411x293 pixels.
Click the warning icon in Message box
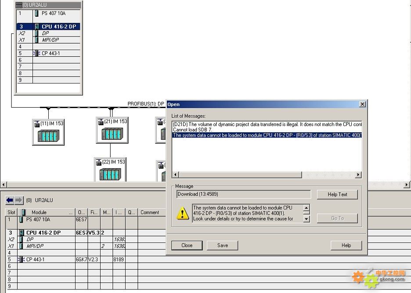tap(182, 213)
